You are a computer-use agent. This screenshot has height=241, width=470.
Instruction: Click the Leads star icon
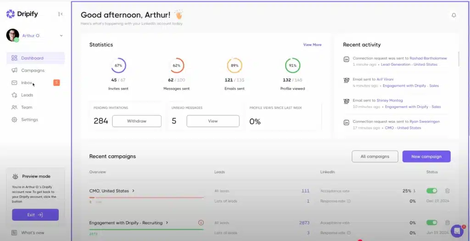(14, 95)
